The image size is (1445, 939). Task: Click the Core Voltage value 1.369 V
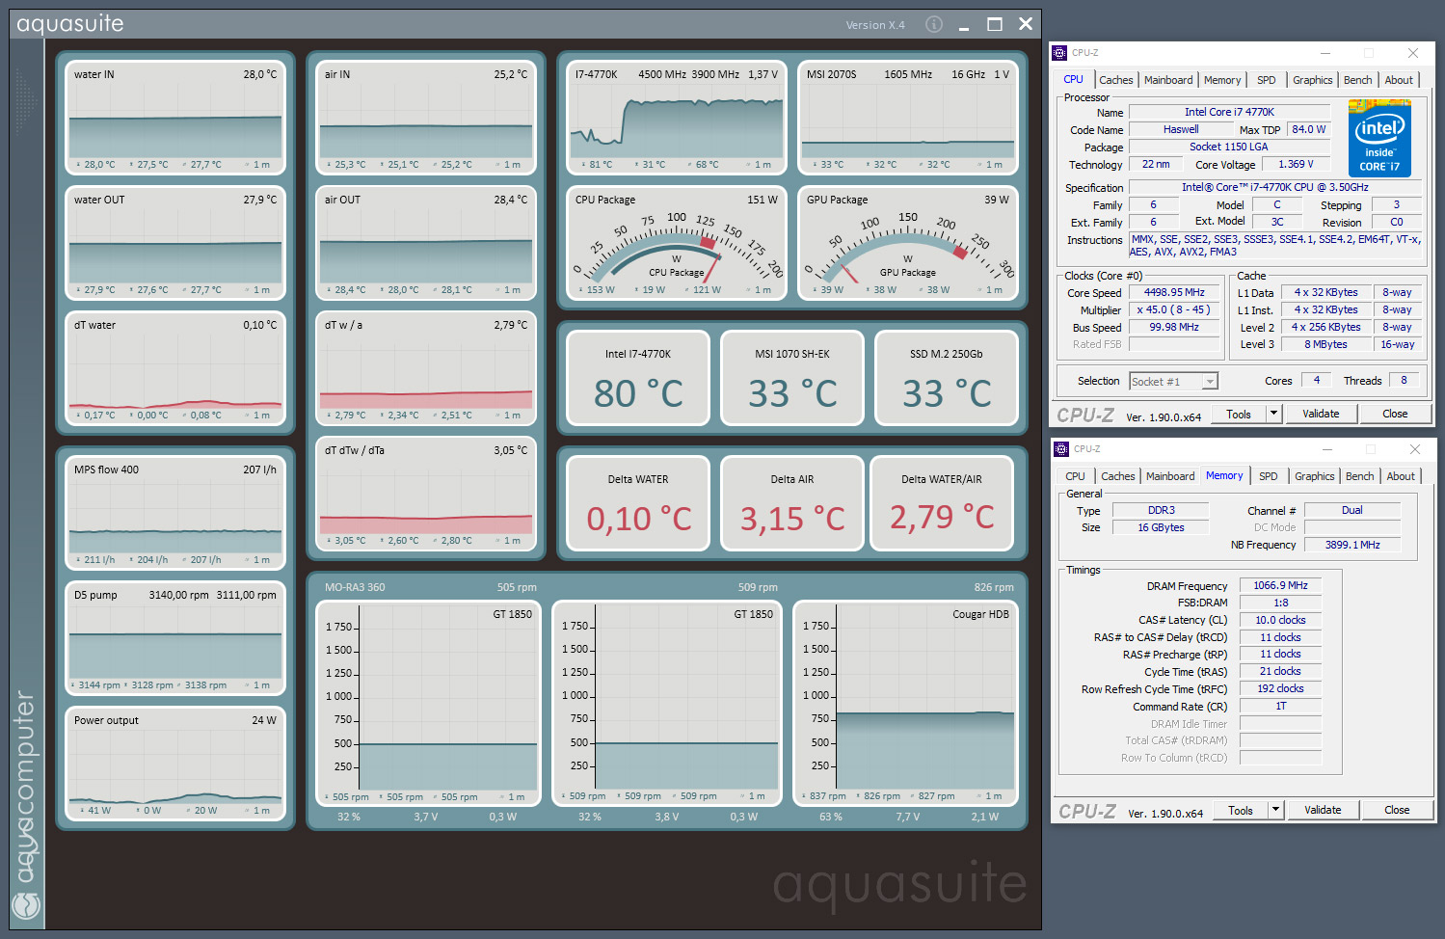coord(1296,165)
